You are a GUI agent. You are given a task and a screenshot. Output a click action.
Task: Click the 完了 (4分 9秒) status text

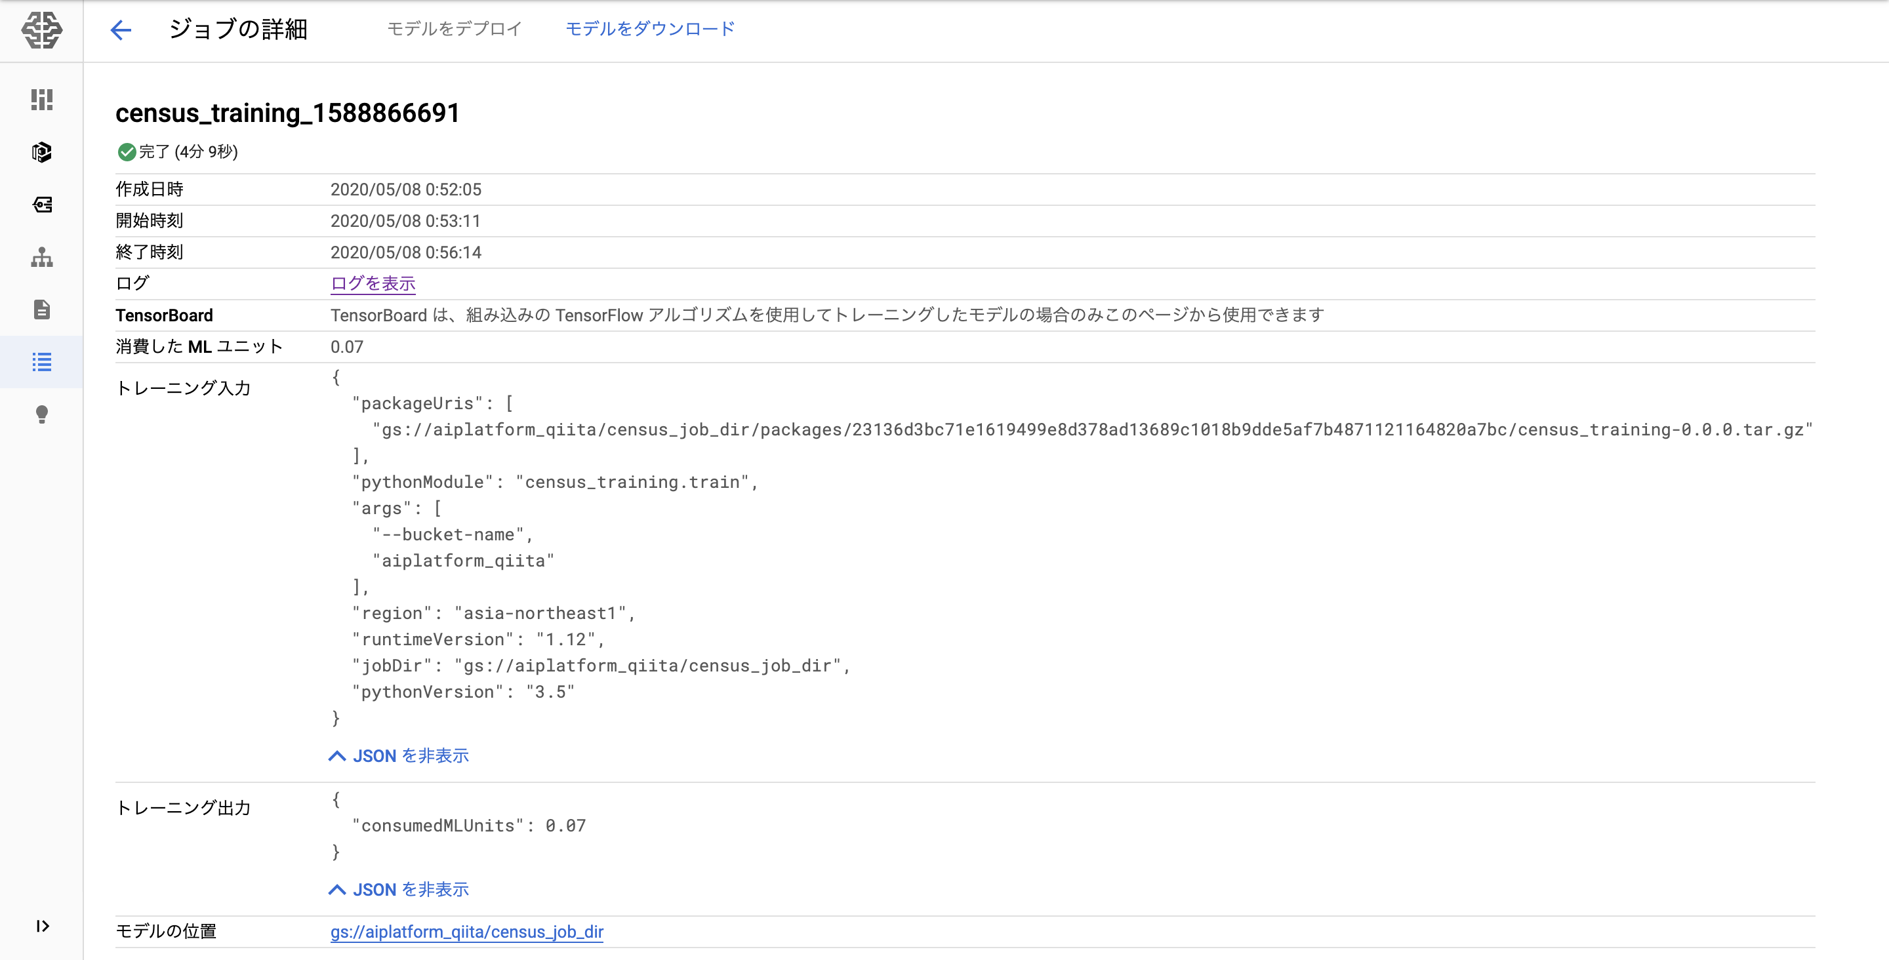(x=188, y=152)
